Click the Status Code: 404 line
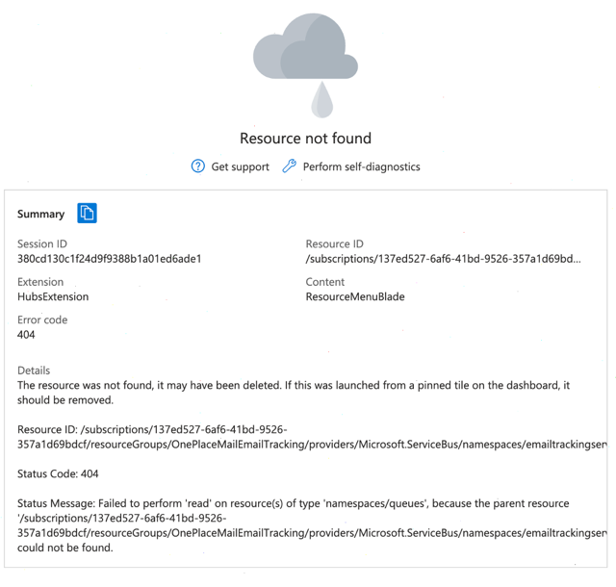 (58, 473)
